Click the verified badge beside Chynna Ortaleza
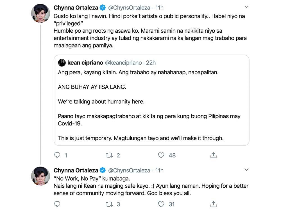281x211 pixels. click(104, 8)
